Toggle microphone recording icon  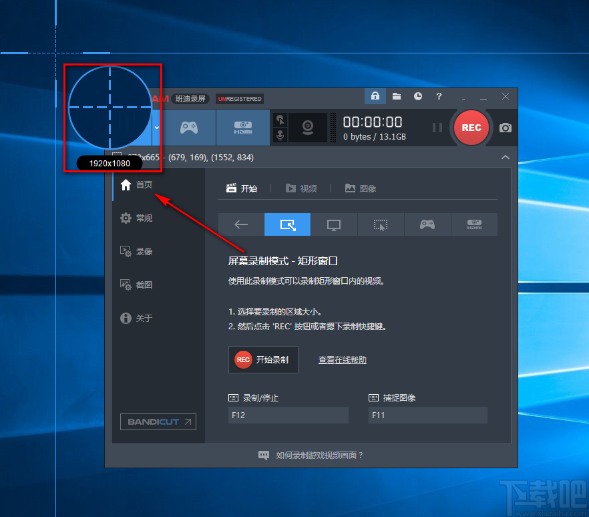(x=280, y=135)
